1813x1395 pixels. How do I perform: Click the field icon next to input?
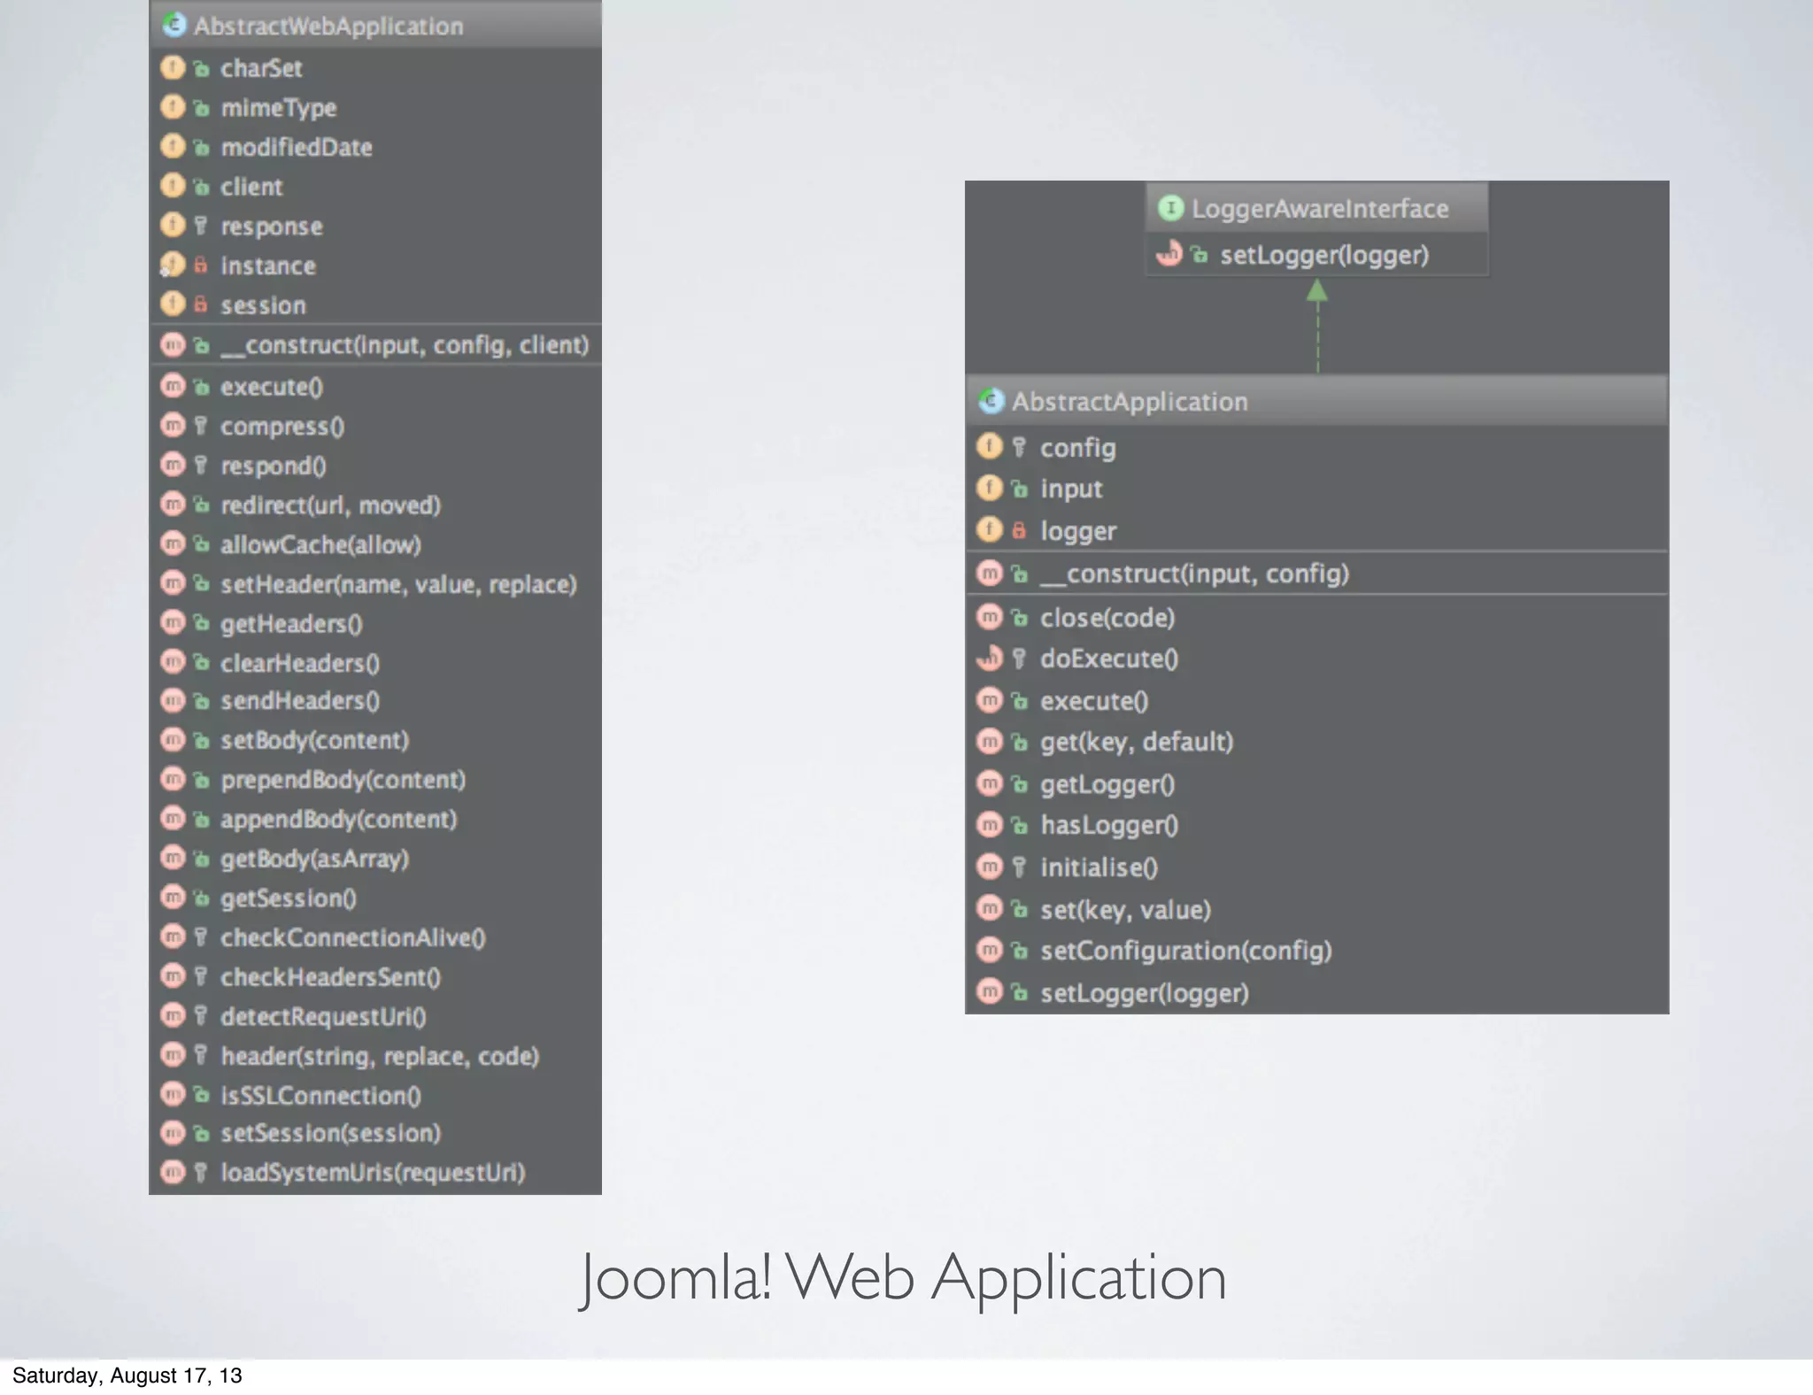coord(989,488)
